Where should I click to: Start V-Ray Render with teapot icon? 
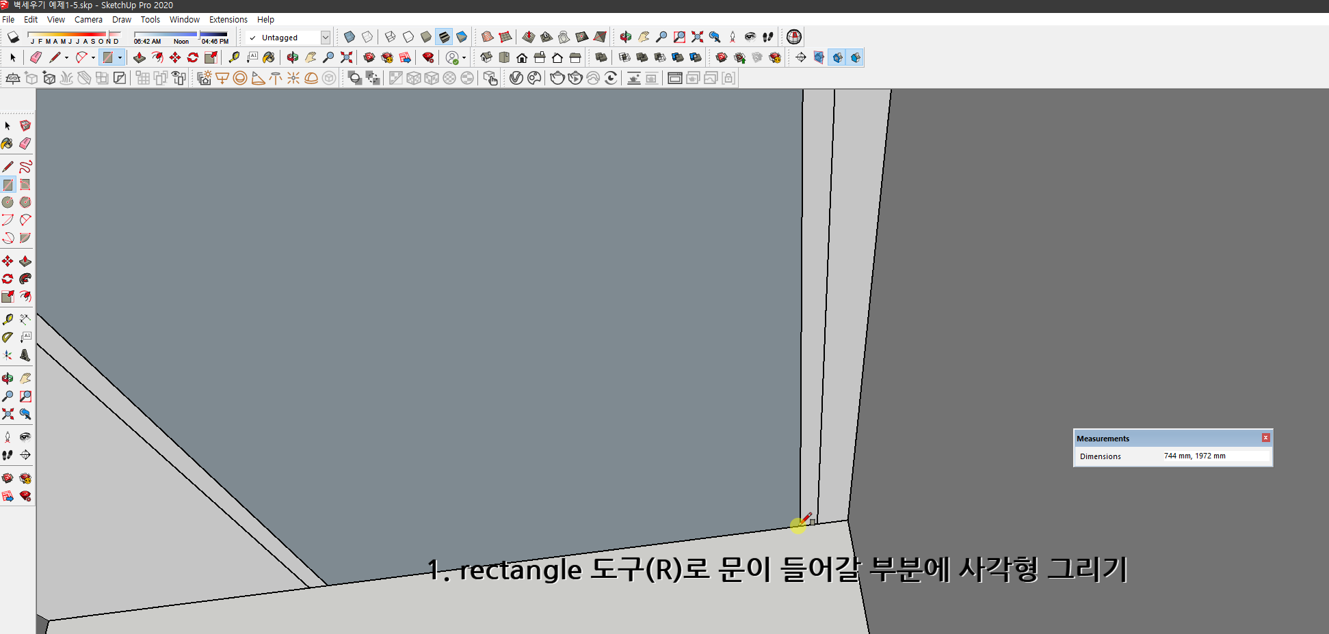557,79
